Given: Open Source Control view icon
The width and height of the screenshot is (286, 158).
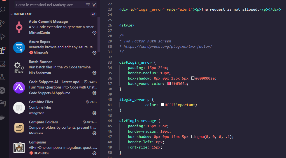Looking at the screenshot, I should 2,23.
